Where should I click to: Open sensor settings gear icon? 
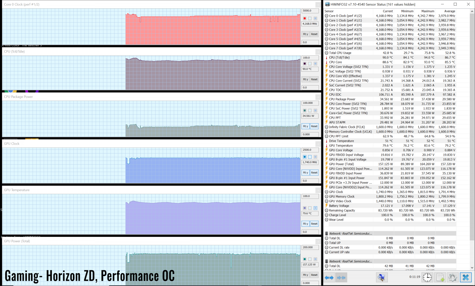pos(452,277)
